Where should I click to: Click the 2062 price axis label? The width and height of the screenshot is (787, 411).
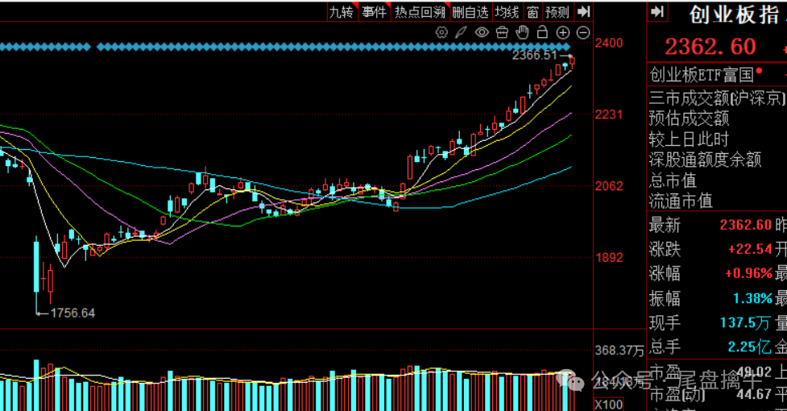pos(609,186)
